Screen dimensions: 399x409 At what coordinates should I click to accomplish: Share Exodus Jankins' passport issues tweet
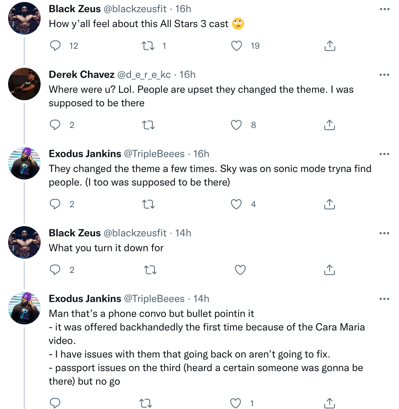coord(329,403)
